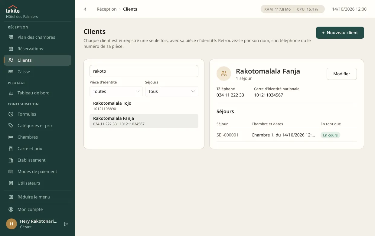Click Chambre 1 stay dates cell
Screen dimensions: 375x236
283,135
